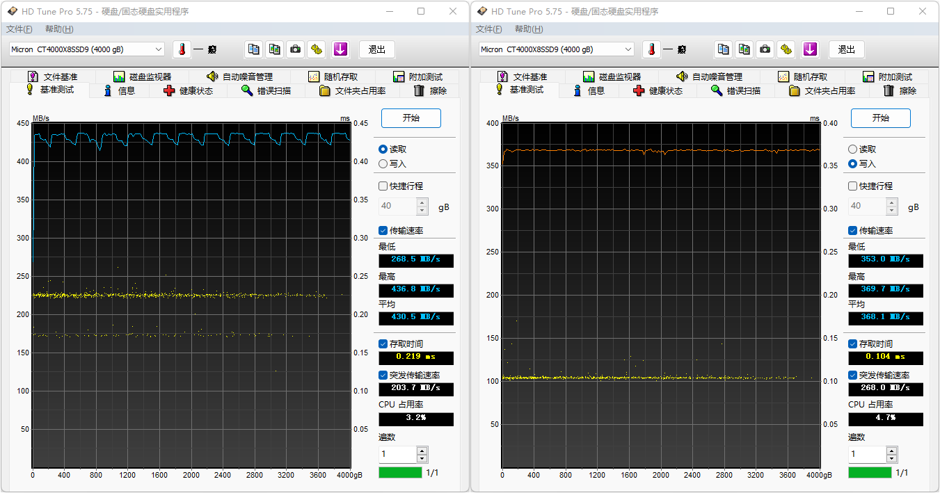
Task: Switch to 健康状态 tab in left window
Action: coord(188,91)
